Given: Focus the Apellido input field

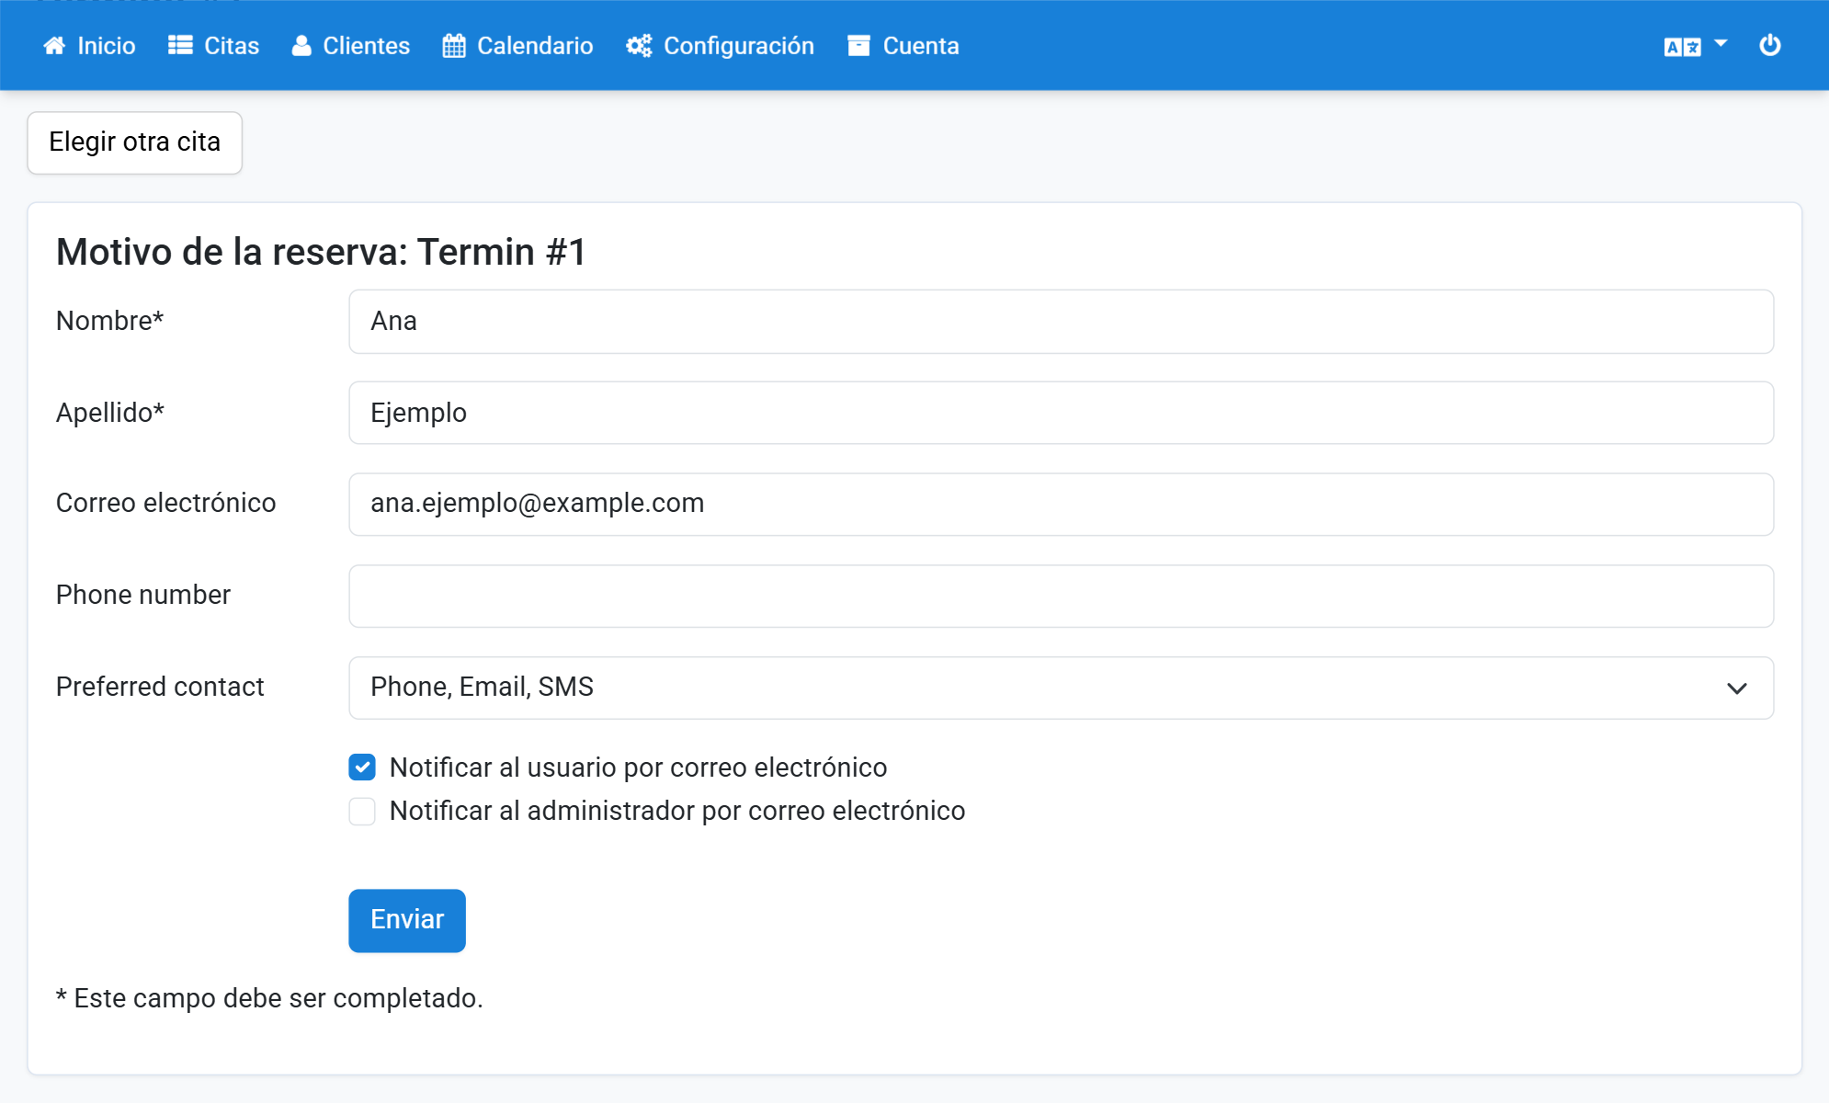Looking at the screenshot, I should click(1061, 413).
